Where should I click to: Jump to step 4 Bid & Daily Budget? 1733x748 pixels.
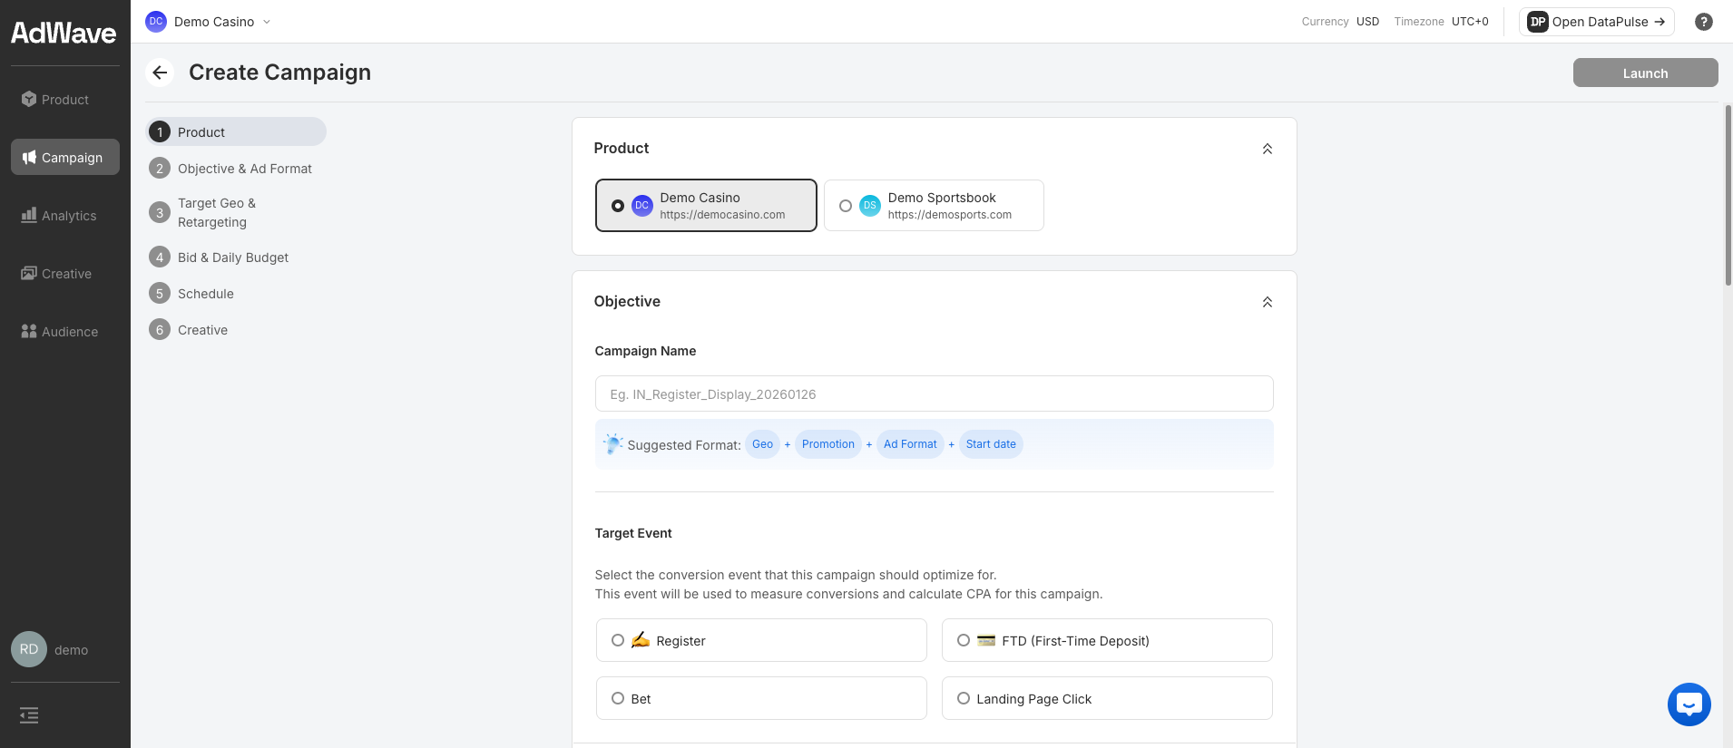pos(236,257)
